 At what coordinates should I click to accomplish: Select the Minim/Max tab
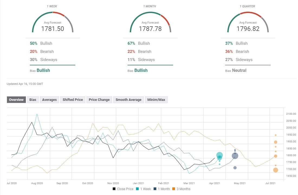coord(156,100)
